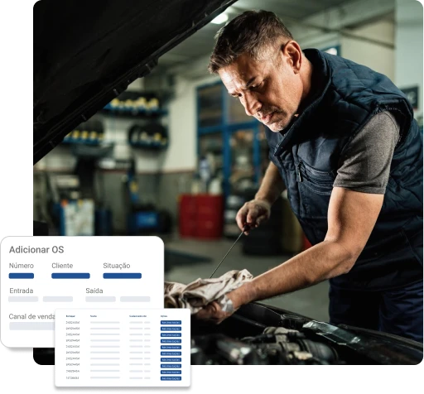The width and height of the screenshot is (424, 394).
Task: Click the field directly beneath Saída label
Action: click(100, 299)
